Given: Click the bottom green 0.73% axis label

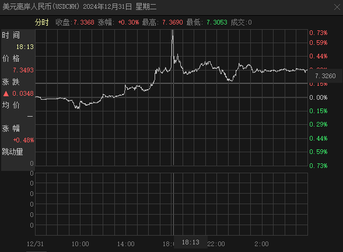Looking at the screenshot, I should (x=318, y=166).
